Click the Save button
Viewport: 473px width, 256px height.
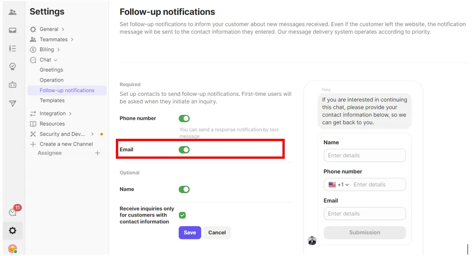(x=190, y=232)
